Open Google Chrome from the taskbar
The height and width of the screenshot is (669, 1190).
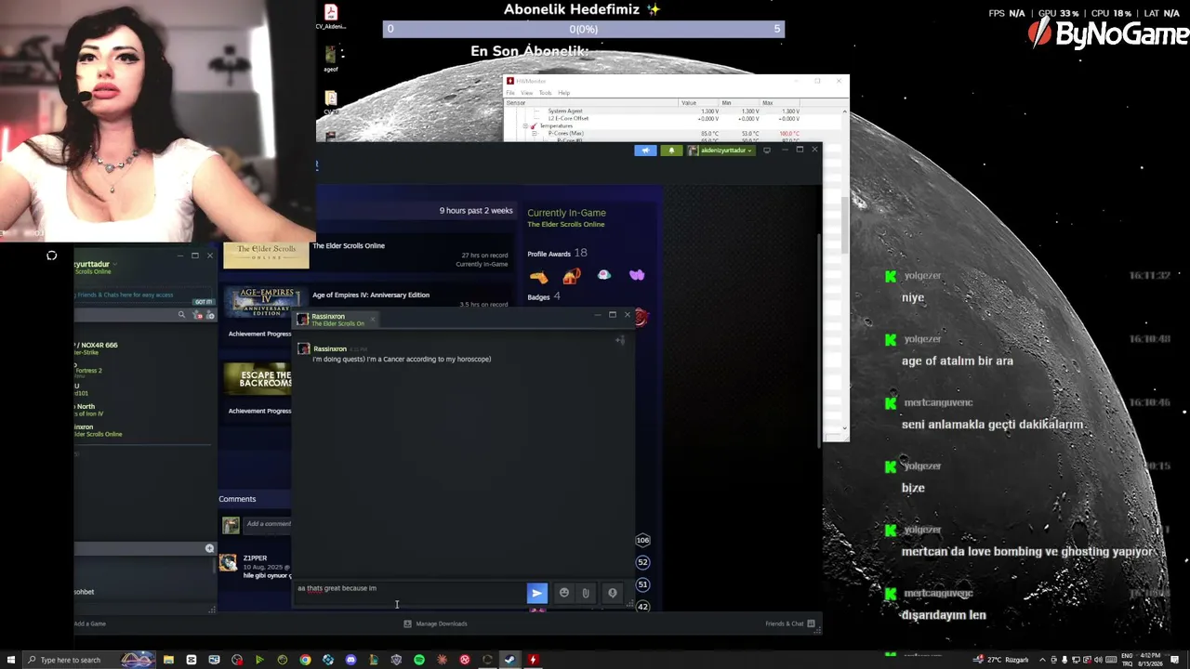[305, 660]
